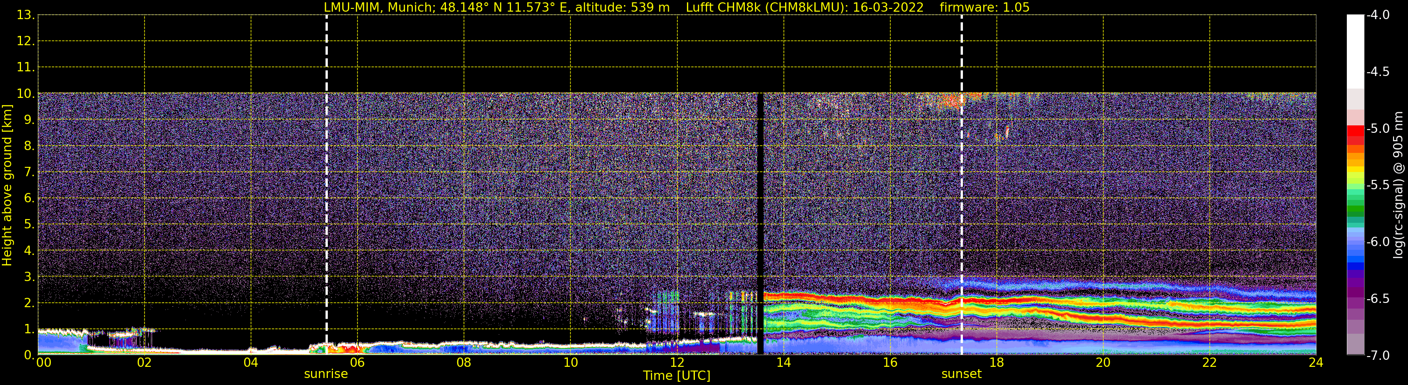Click the station title 'LMU-MIM, Munich' text

coord(379,7)
